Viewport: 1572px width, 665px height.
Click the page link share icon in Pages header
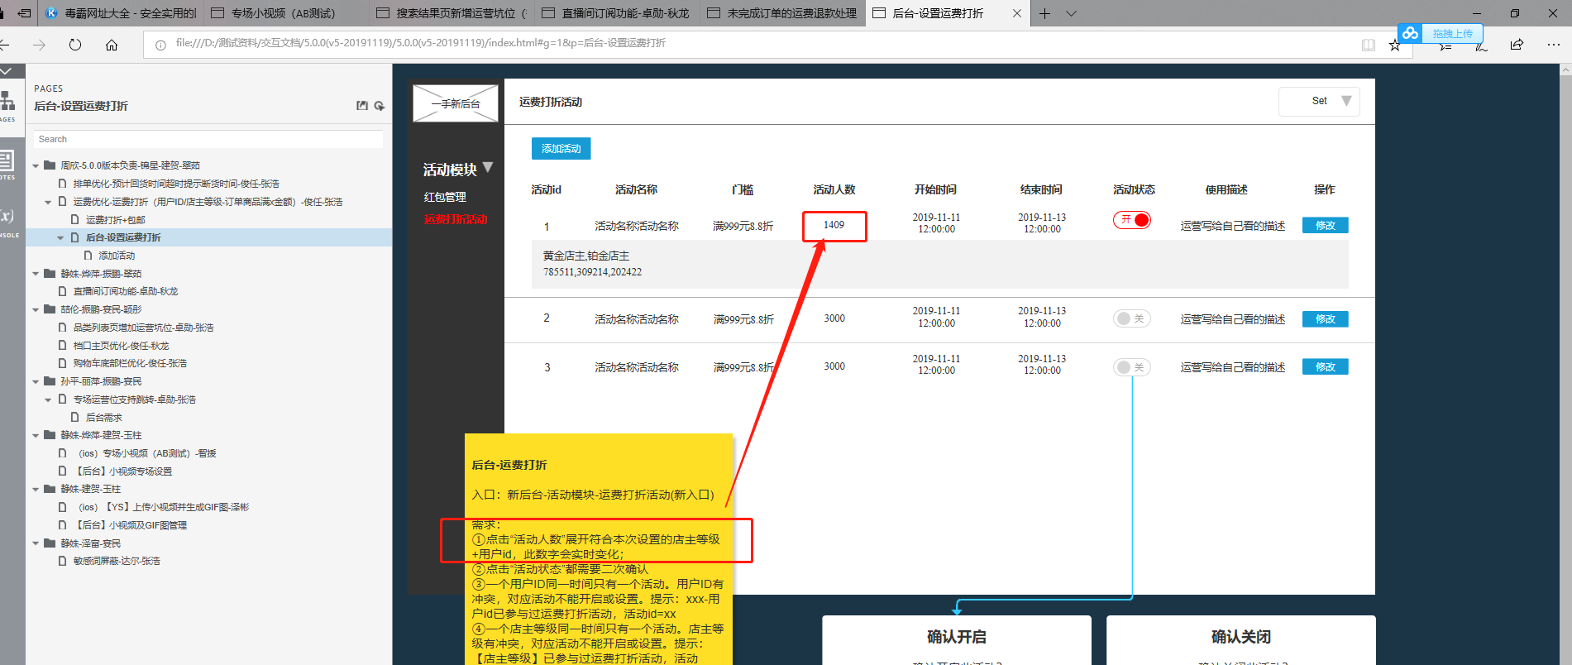coord(362,105)
